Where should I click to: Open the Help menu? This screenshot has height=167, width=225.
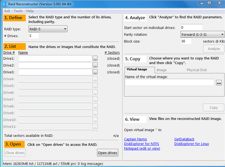pyautogui.click(x=30, y=11)
